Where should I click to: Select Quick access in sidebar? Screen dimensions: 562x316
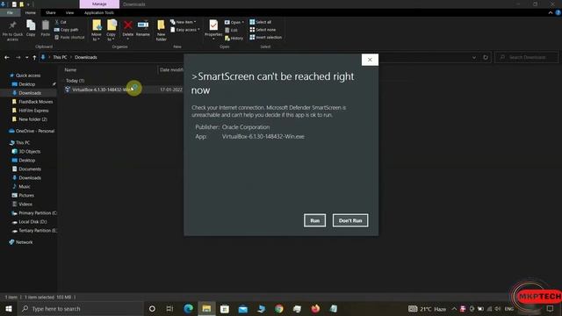coord(28,75)
